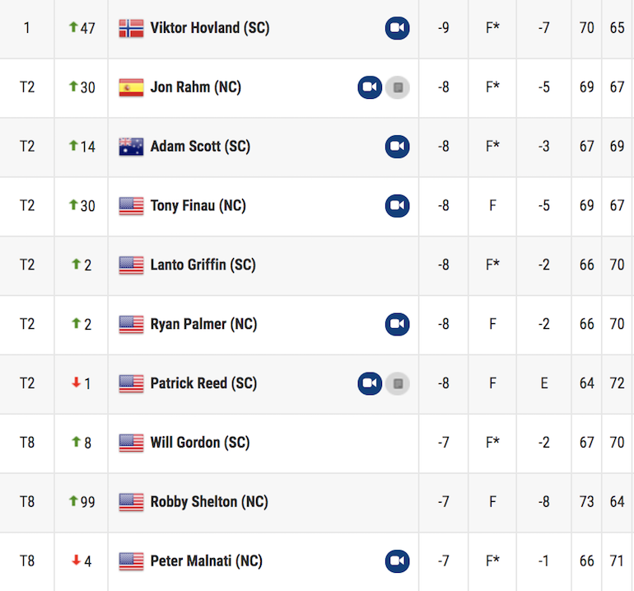Select Jon Rahm's name
This screenshot has height=591, width=634.
(195, 87)
